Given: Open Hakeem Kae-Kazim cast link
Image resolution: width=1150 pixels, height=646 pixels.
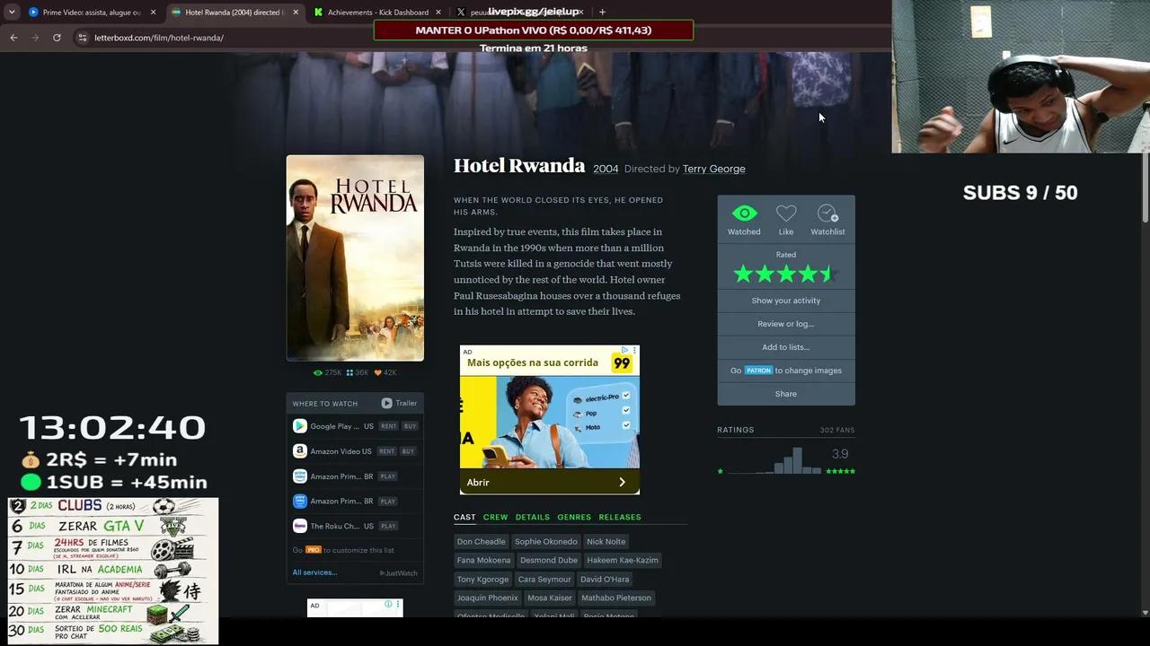Looking at the screenshot, I should (623, 560).
